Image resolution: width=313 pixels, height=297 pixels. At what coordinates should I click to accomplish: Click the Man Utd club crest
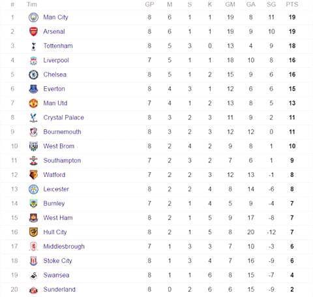click(x=33, y=103)
